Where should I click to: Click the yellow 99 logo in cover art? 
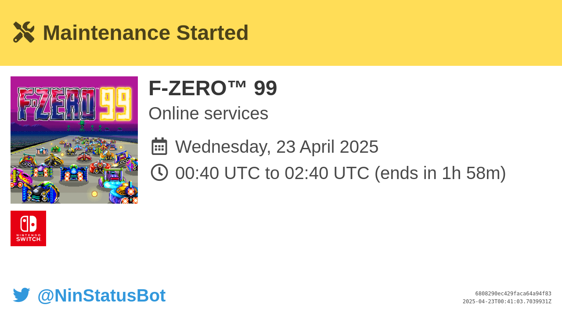pos(115,104)
